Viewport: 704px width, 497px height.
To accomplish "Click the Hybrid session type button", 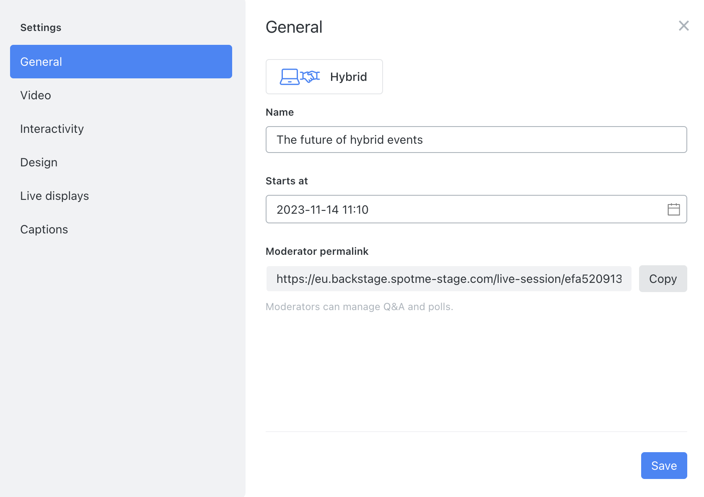I will 324,77.
